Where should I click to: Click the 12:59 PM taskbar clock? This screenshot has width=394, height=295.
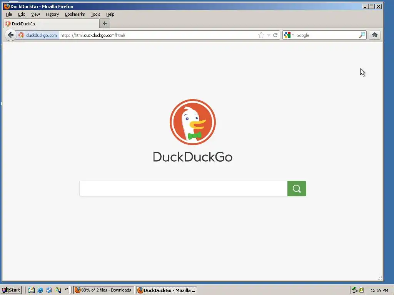(x=379, y=290)
